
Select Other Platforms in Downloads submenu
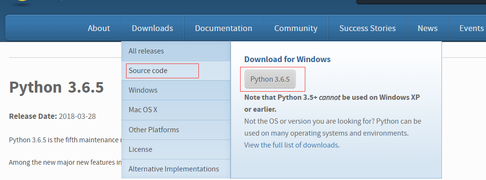[176, 130]
